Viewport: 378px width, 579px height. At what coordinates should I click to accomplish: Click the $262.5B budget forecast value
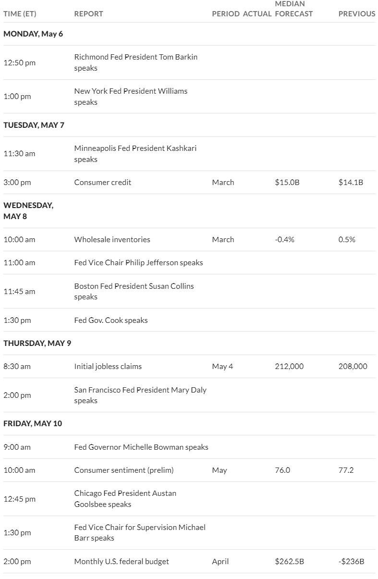tap(289, 561)
